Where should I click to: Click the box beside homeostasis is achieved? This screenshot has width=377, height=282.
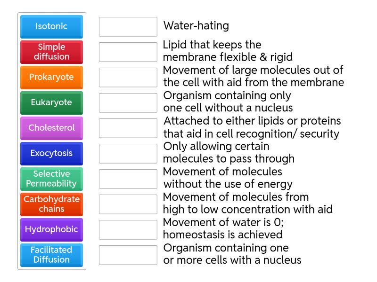128,229
